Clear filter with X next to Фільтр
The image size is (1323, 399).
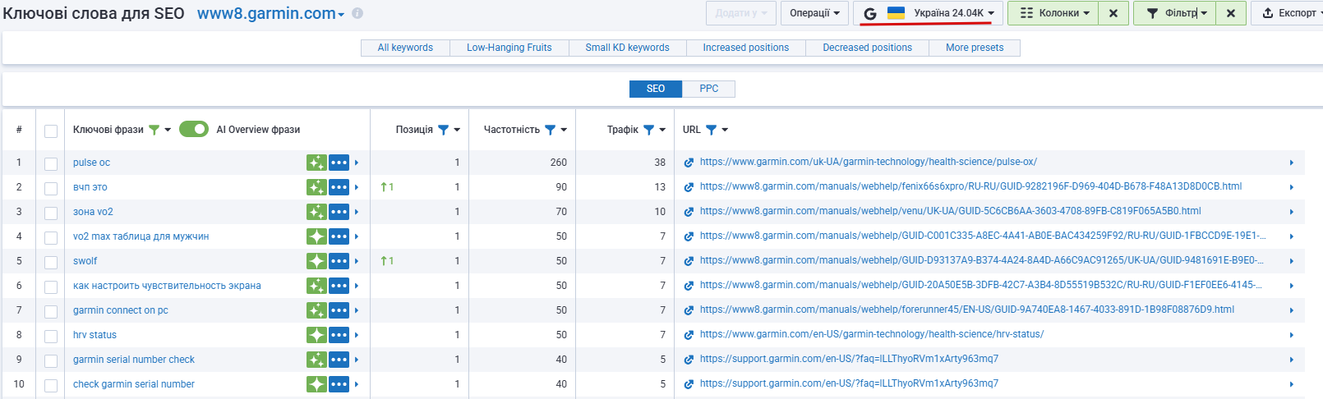[1230, 13]
